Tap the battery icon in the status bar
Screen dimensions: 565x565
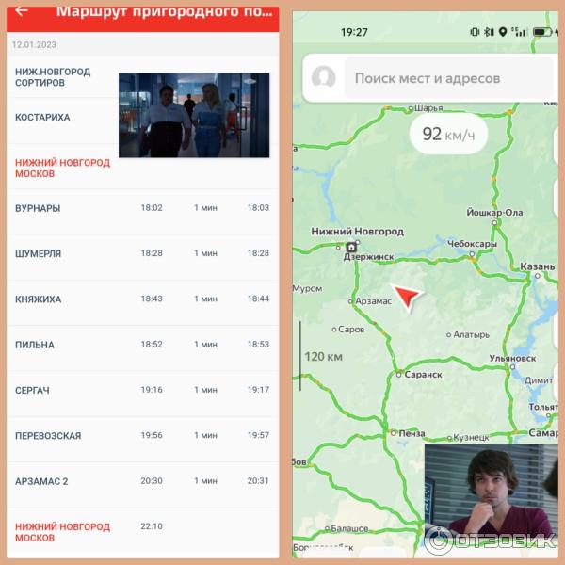(x=542, y=32)
